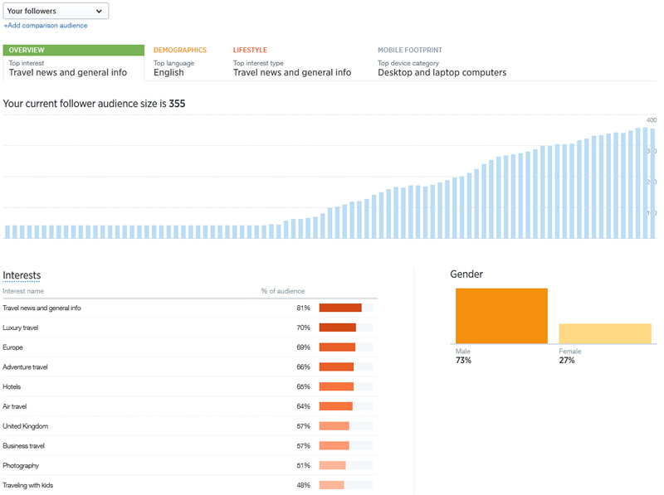Viewport: 664px width, 495px height.
Task: Click the Add comparison audience link
Action: [x=46, y=26]
